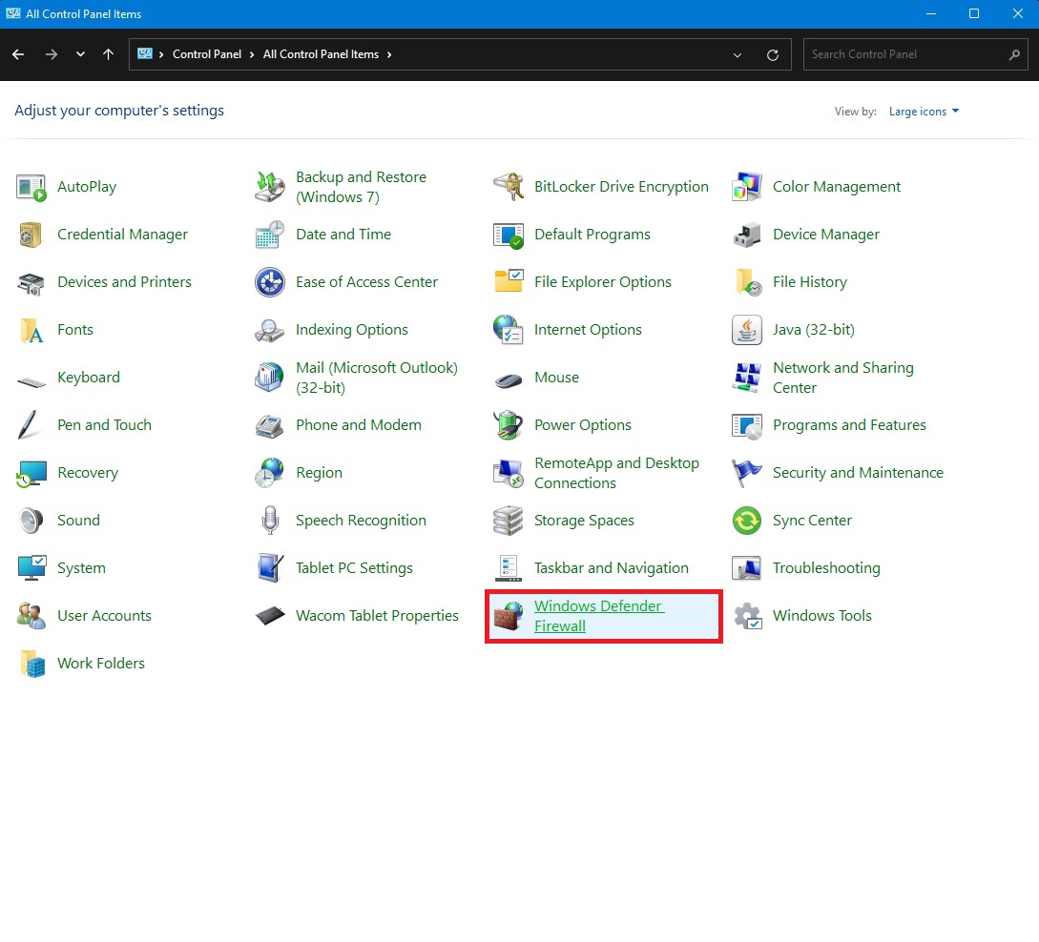Expand the View by Large icons dropdown

click(x=924, y=112)
